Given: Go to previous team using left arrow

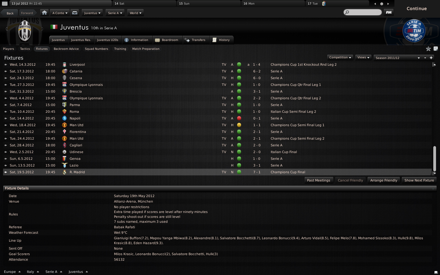Looking at the screenshot, I should coord(6,29).
